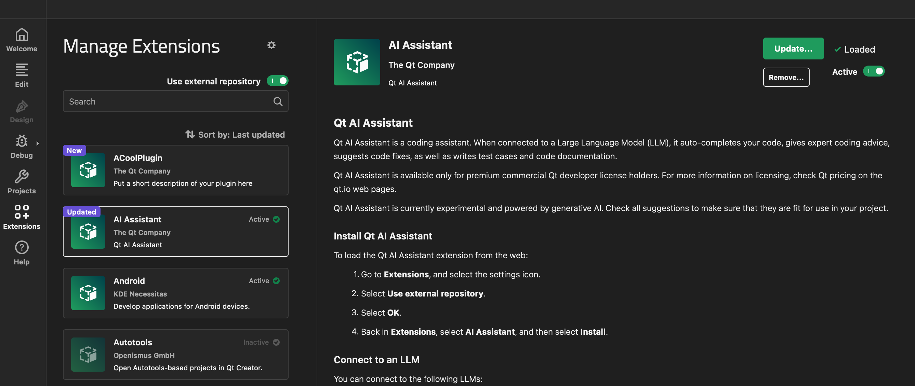Click the Remove button
This screenshot has width=915, height=386.
click(786, 77)
